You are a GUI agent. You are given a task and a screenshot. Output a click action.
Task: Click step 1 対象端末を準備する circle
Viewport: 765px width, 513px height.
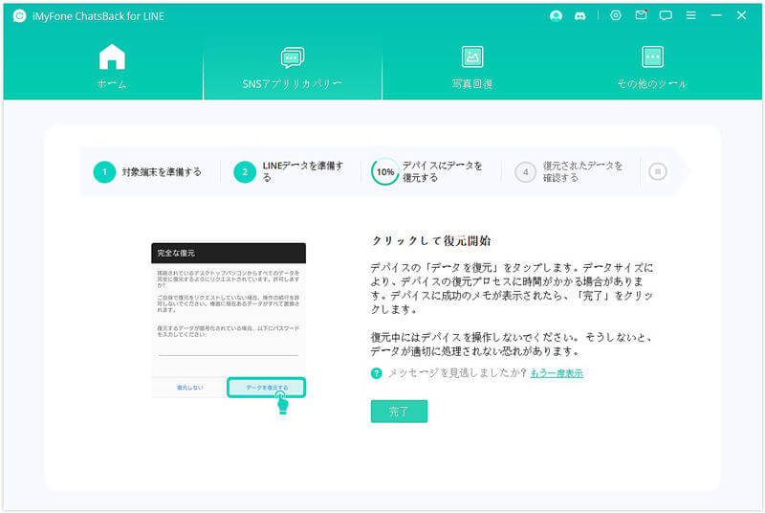click(104, 172)
